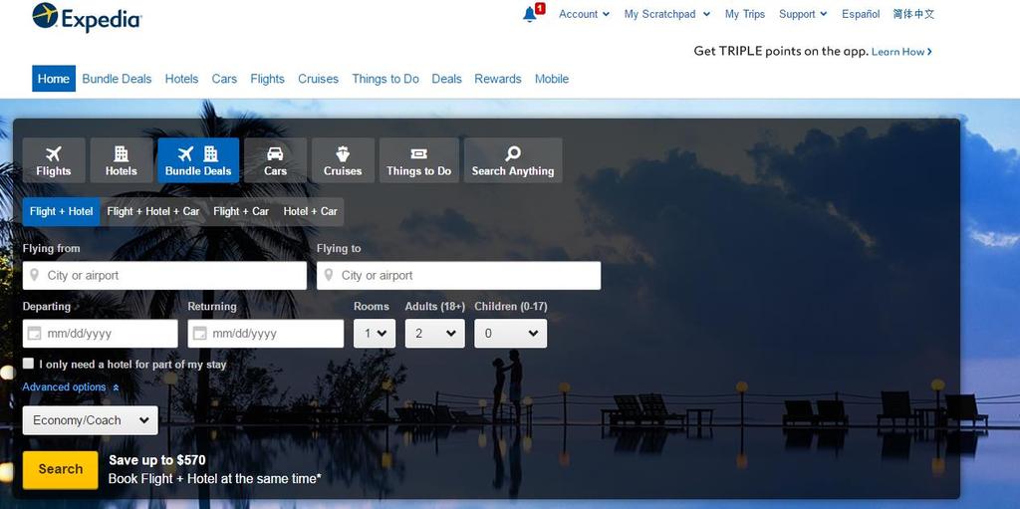Open the Economy/Coach class dropdown
Viewport: 1020px width, 509px height.
[91, 420]
